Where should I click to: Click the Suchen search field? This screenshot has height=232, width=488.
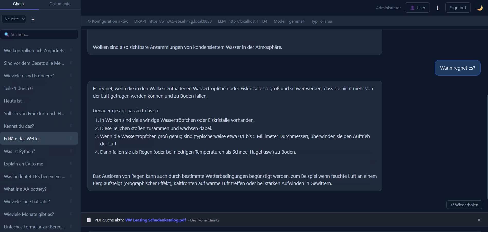click(39, 34)
